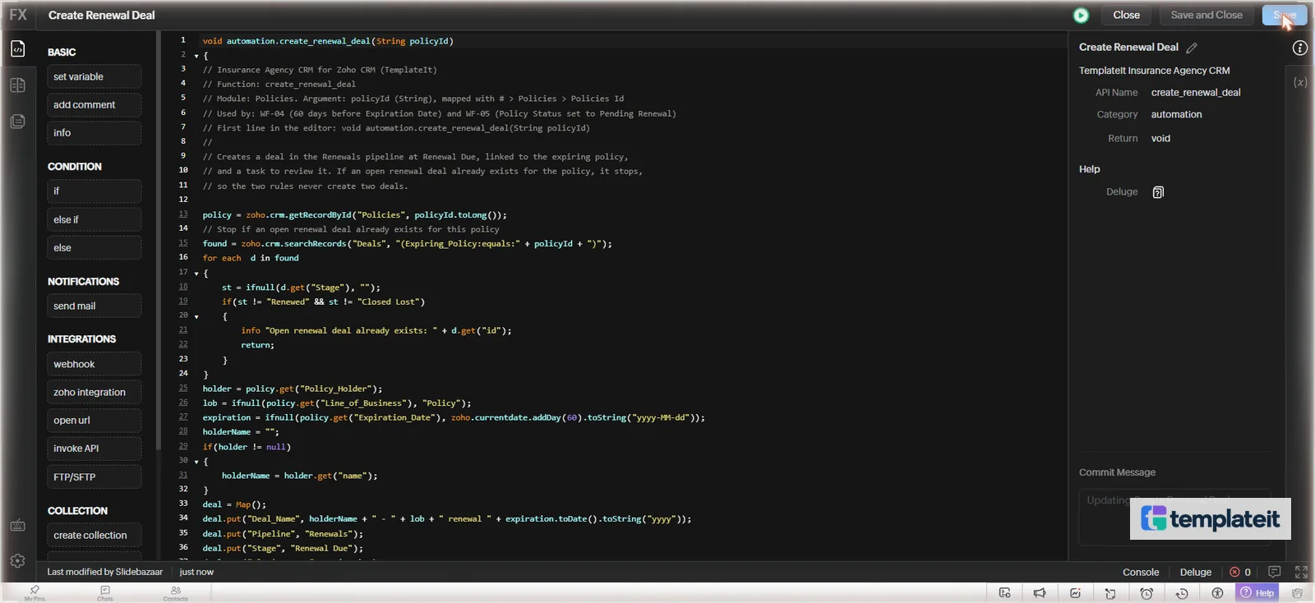Open the settings gear in the left rail
Viewport: 1315px width, 603px height.
[x=17, y=561]
